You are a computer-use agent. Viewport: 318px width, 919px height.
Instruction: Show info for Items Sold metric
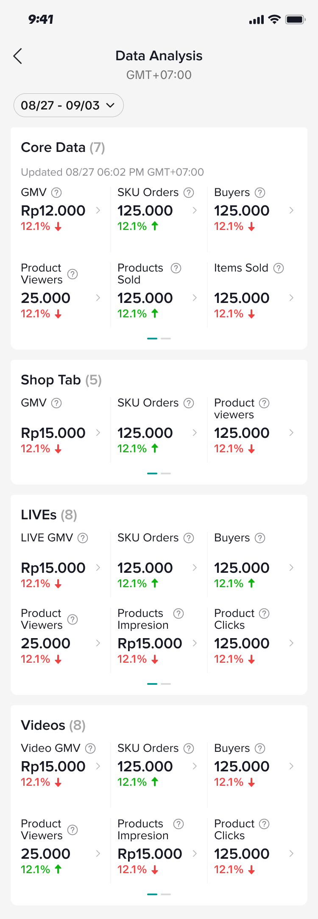click(x=279, y=268)
